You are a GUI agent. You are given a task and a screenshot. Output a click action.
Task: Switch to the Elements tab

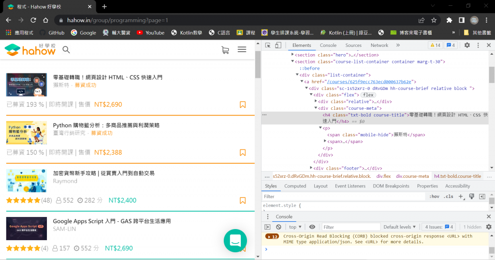tap(302, 45)
